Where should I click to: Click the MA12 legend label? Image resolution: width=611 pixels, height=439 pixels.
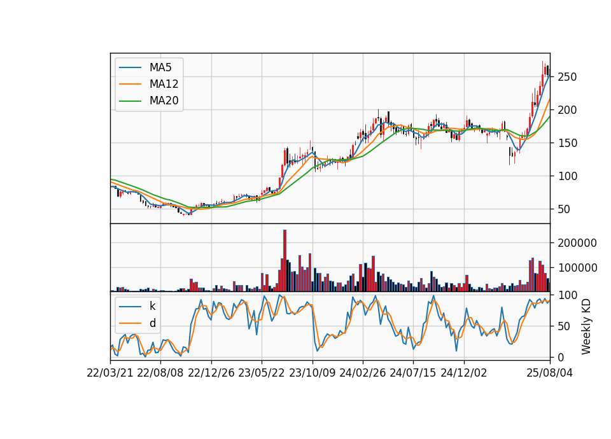click(164, 84)
